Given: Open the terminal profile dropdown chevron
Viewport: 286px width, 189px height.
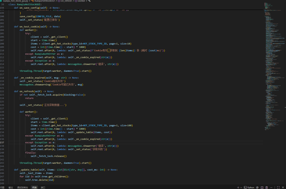Looking at the screenshot, I should coord(241,187).
